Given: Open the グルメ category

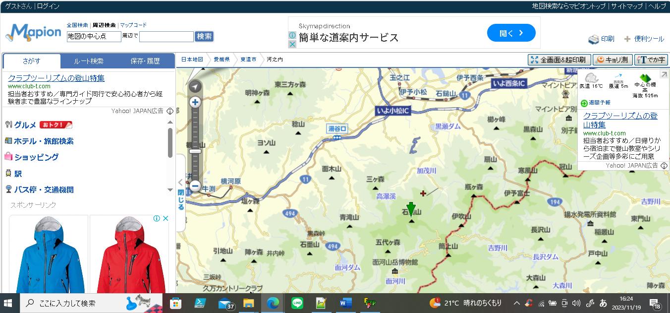Looking at the screenshot, I should [25, 125].
